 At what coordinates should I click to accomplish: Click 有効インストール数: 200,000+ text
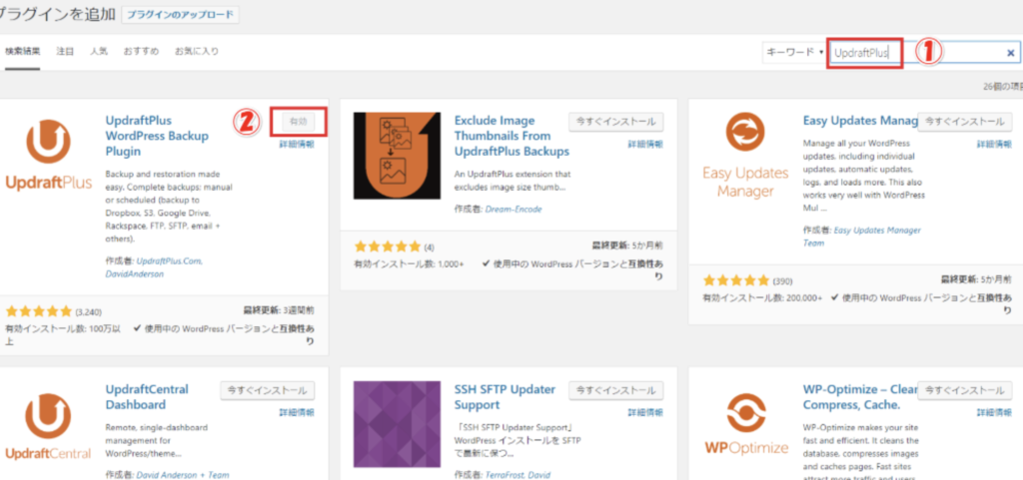762,297
